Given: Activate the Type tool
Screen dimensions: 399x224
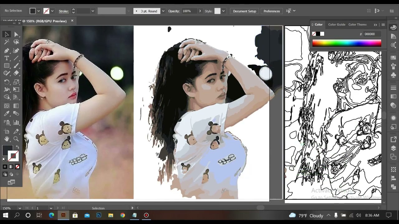Looking at the screenshot, I should coord(7,58).
